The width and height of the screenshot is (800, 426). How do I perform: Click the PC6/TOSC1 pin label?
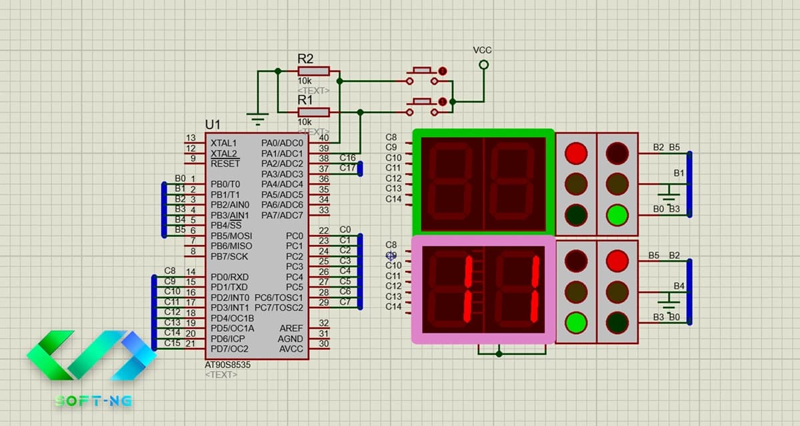coord(279,297)
